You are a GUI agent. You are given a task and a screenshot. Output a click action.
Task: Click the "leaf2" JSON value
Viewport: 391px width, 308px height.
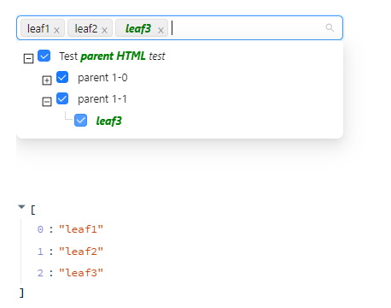(x=81, y=252)
